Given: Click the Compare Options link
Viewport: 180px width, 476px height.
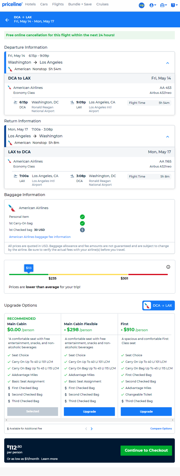Looking at the screenshot, I should point(161,428).
